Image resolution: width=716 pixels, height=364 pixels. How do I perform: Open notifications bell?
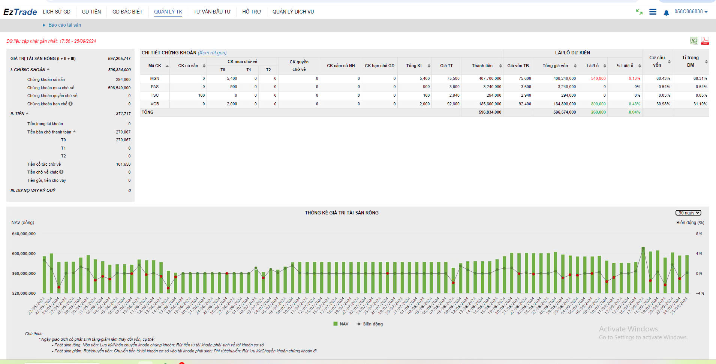pyautogui.click(x=666, y=13)
